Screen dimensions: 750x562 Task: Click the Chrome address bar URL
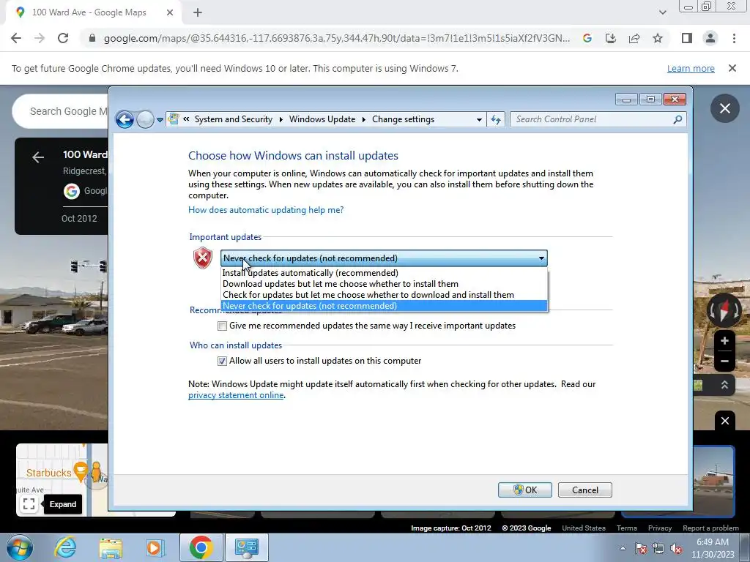coord(337,38)
